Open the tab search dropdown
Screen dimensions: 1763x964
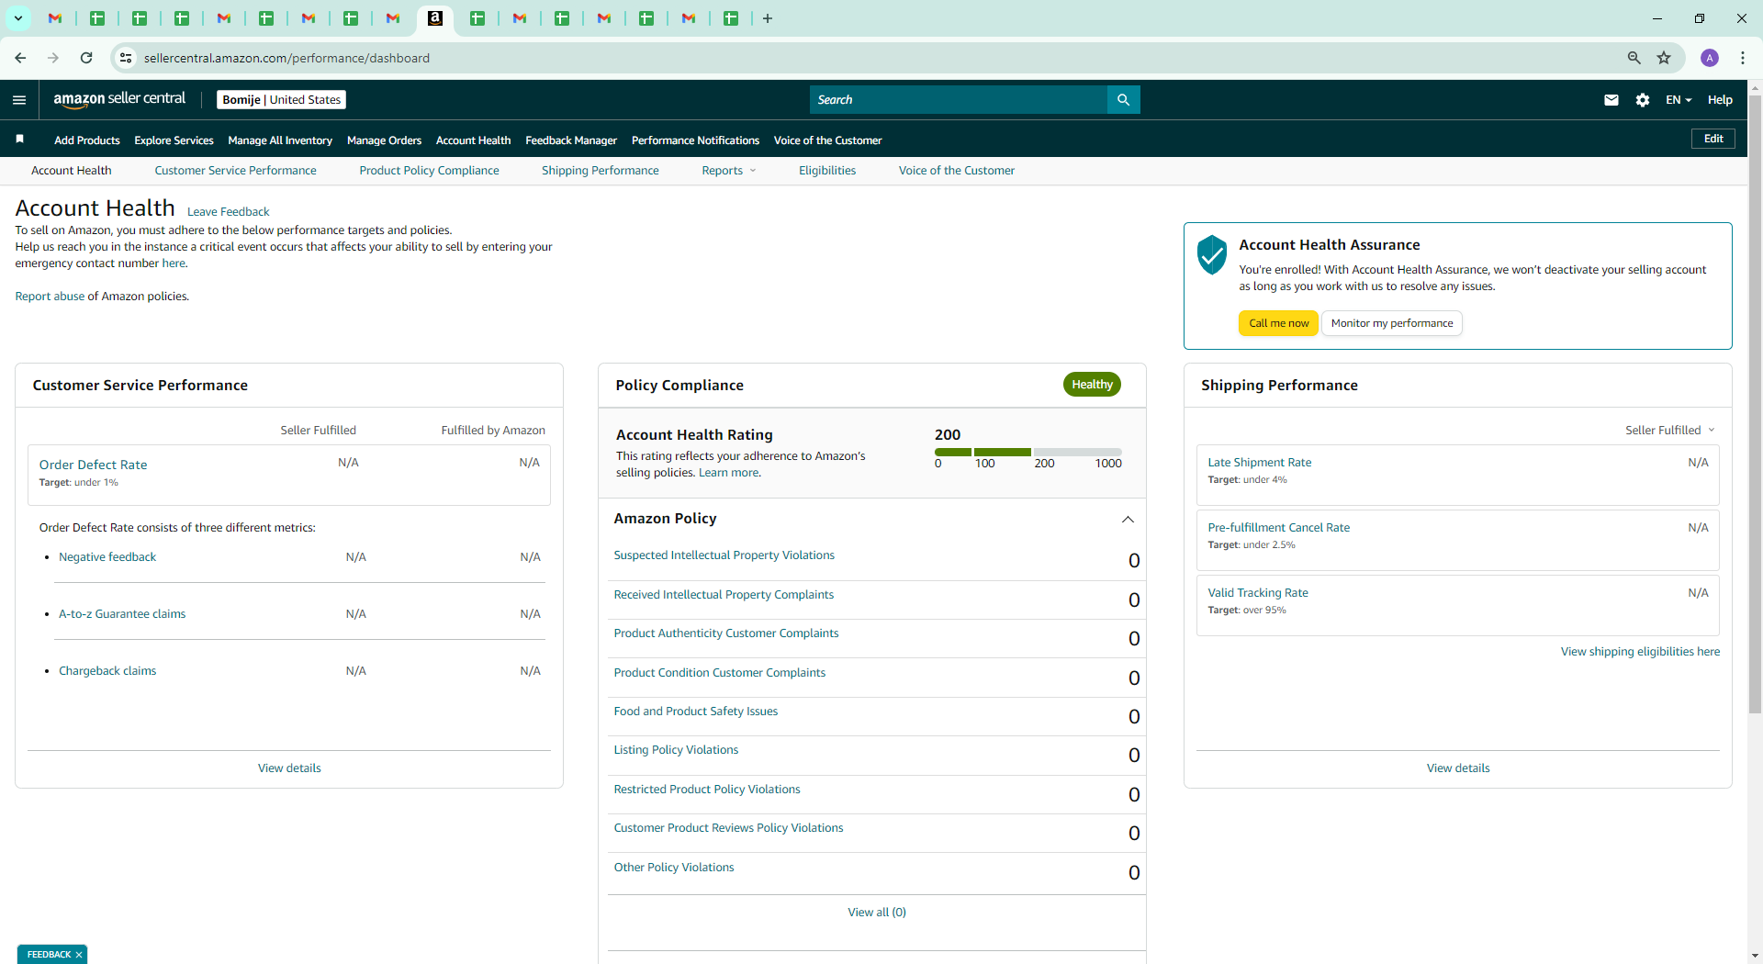[x=17, y=18]
